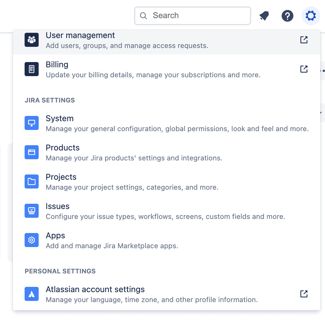Click the help question mark icon
The image size is (325, 322).
coord(287,16)
